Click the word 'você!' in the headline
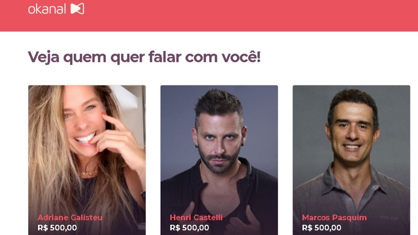 point(241,57)
